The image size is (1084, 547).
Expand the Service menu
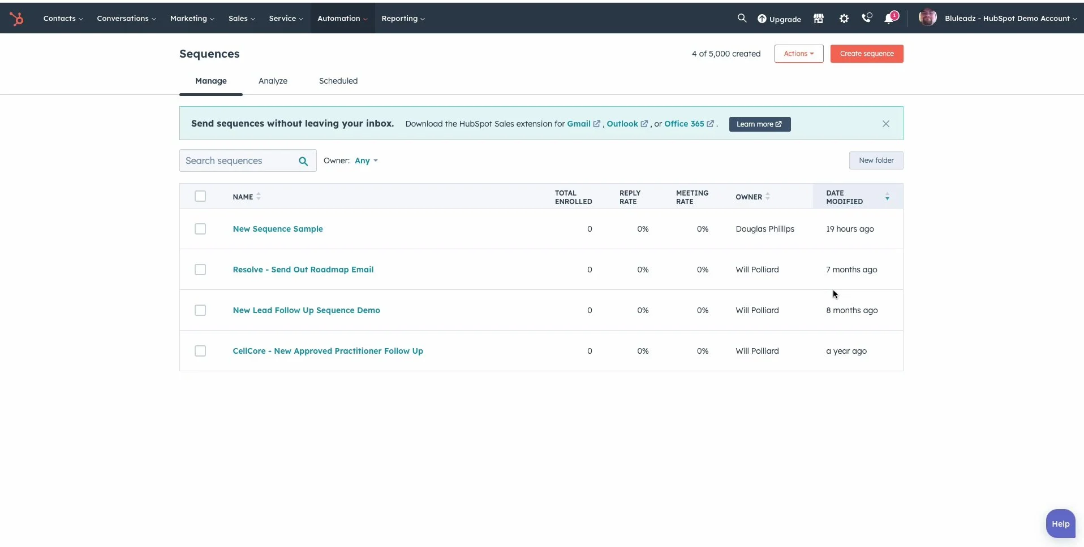pyautogui.click(x=286, y=18)
